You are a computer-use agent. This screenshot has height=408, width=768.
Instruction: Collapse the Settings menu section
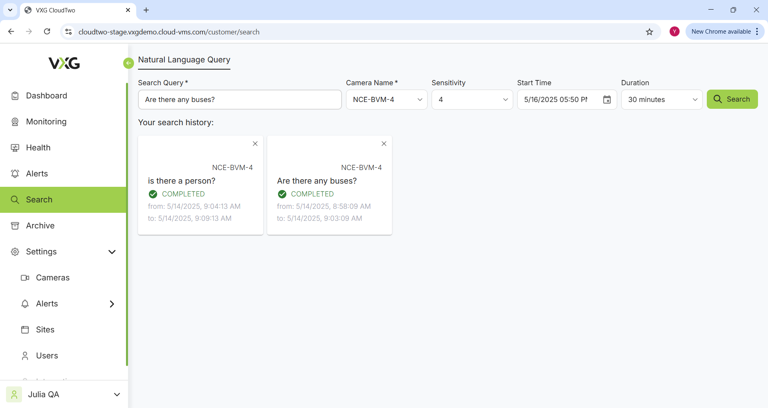click(x=112, y=252)
